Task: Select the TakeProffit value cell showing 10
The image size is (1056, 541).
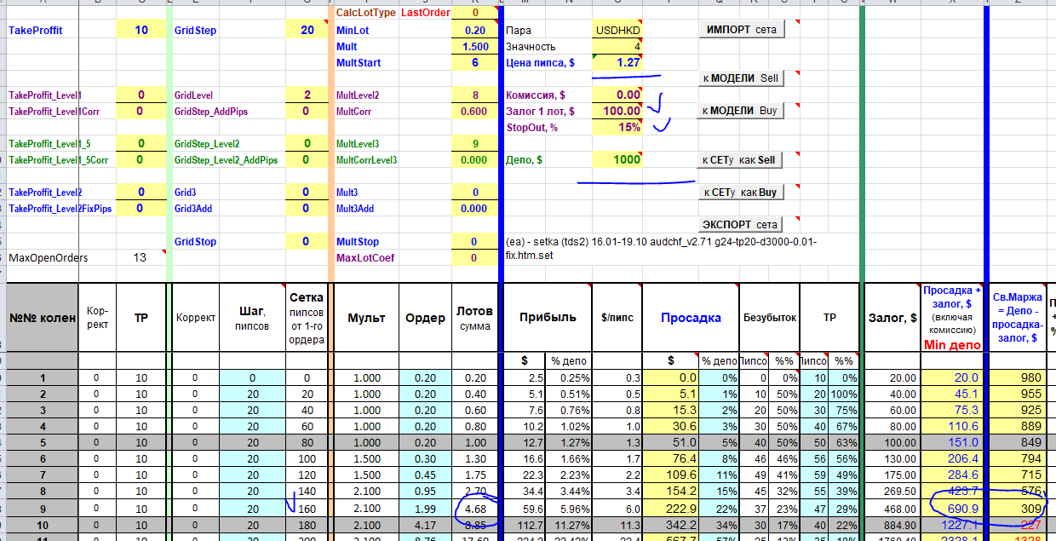Action: 142,31
